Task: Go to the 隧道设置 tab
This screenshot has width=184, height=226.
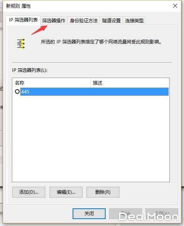Action: (x=111, y=21)
